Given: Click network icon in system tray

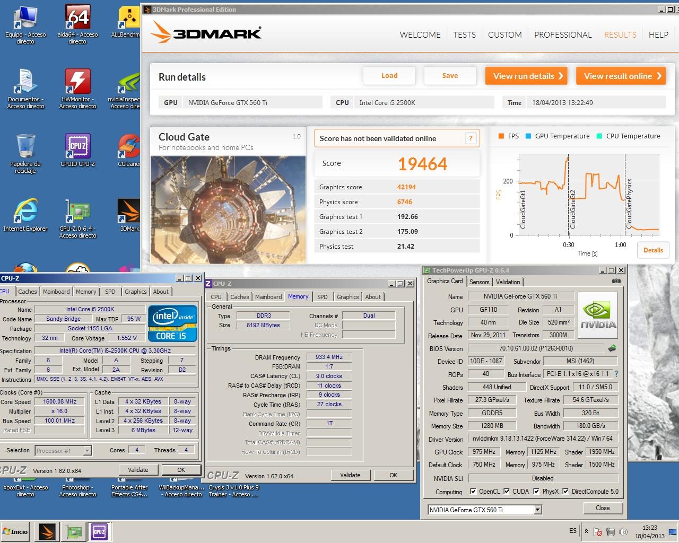Looking at the screenshot, I should (610, 532).
